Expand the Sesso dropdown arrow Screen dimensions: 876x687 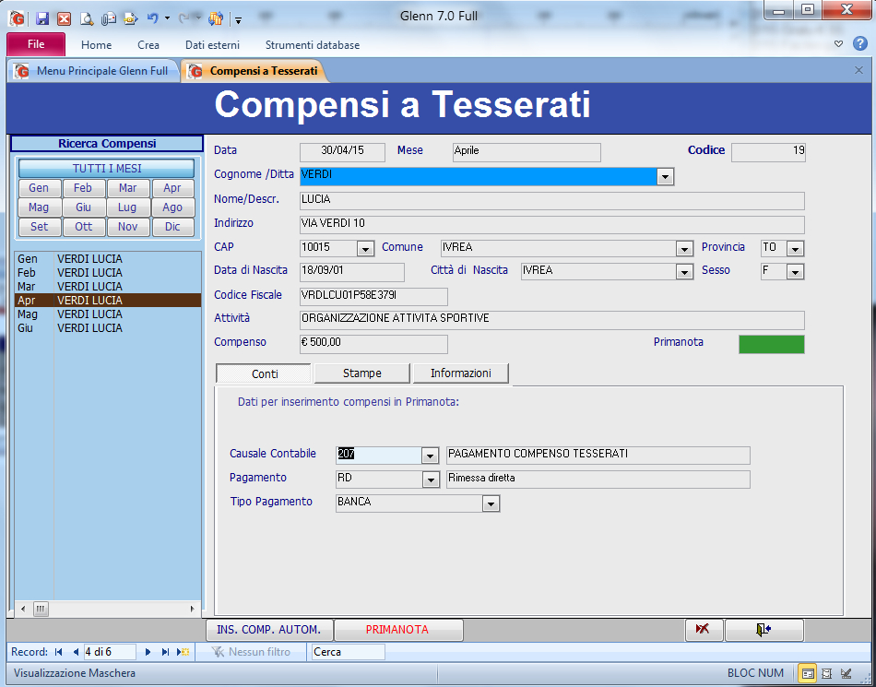point(795,272)
